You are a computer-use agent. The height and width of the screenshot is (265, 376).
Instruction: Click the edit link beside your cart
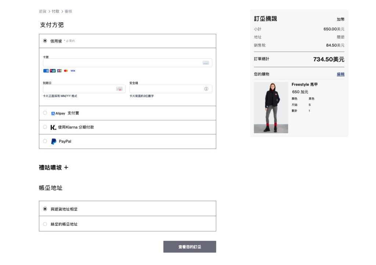click(340, 74)
